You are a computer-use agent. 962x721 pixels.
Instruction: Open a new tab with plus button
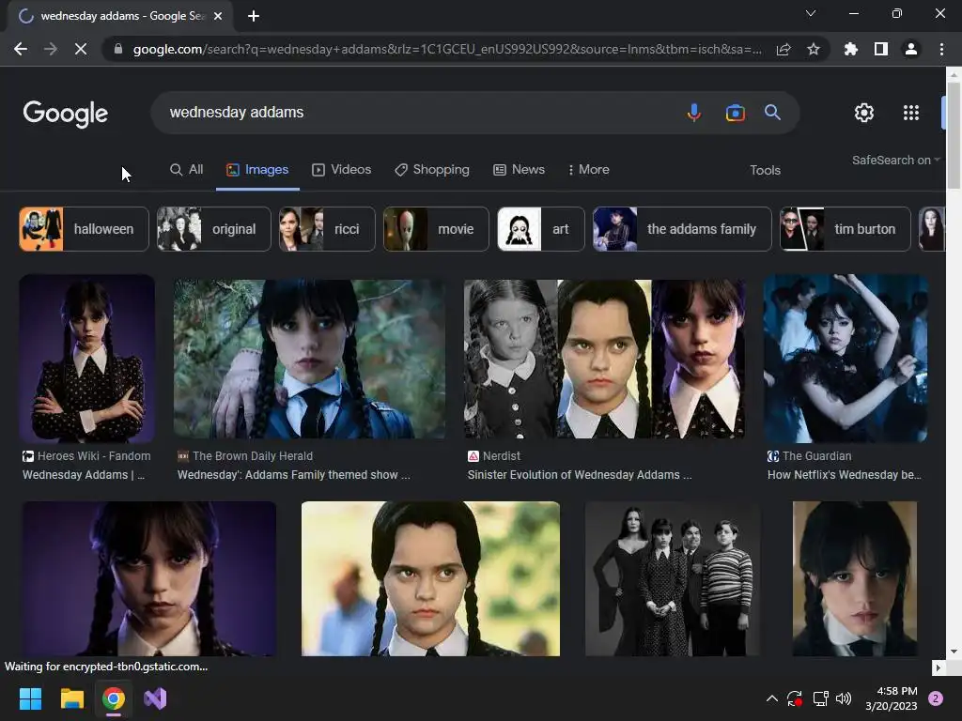click(x=254, y=16)
